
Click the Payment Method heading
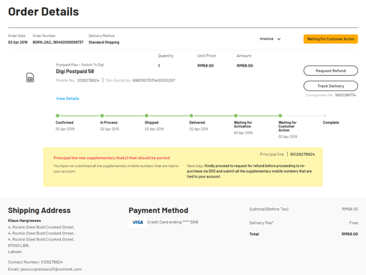[158, 210]
